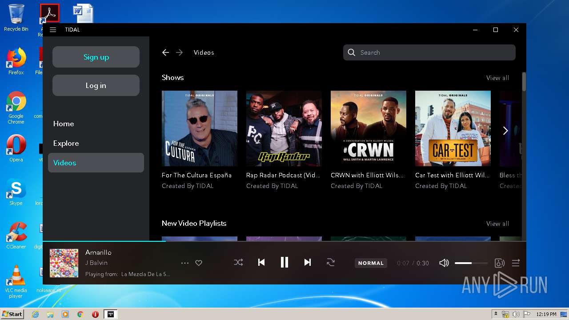
Task: Skip to the next track
Action: click(307, 263)
